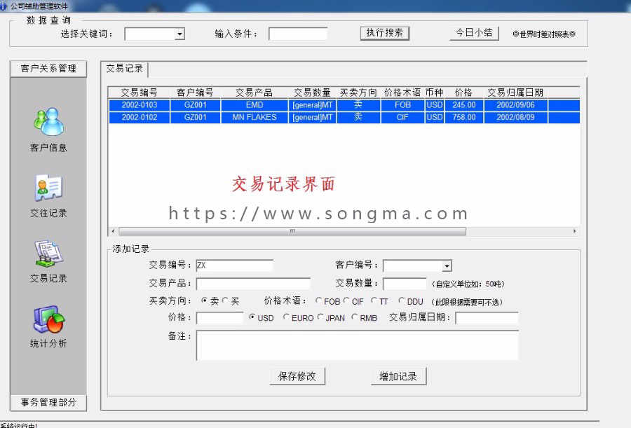Focus the 交易归属日期 date input field
The height and width of the screenshot is (428, 631).
click(487, 318)
